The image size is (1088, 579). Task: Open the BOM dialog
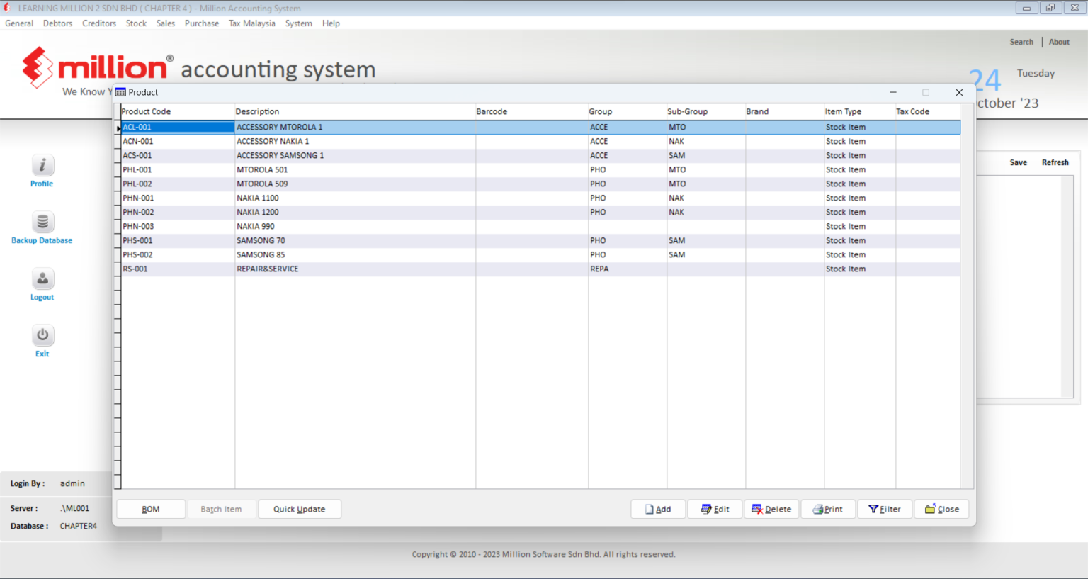[151, 509]
